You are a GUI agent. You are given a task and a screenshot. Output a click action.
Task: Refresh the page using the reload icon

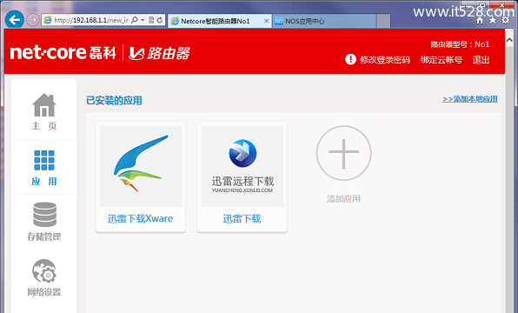tap(160, 20)
